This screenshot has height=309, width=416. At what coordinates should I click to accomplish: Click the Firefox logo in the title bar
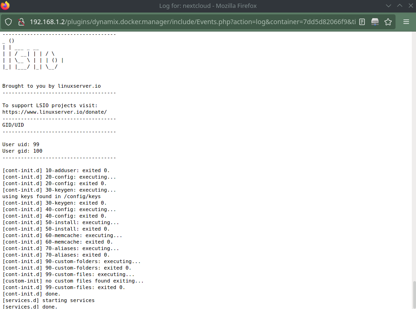coord(5,5)
